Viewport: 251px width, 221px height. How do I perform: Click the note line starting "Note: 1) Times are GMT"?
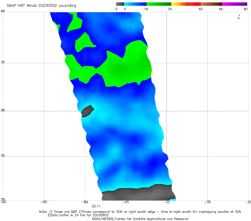(x=140, y=212)
